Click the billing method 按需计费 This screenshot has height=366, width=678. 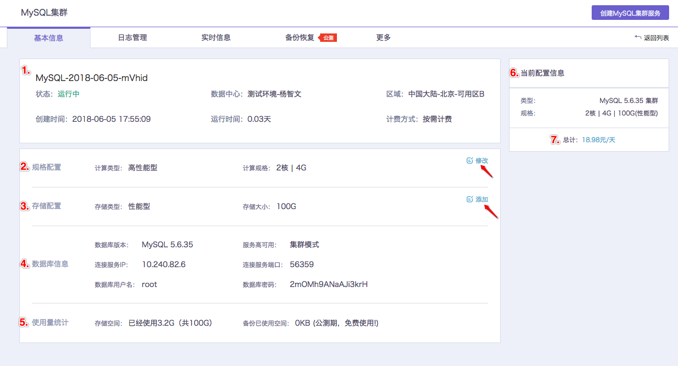pos(437,119)
